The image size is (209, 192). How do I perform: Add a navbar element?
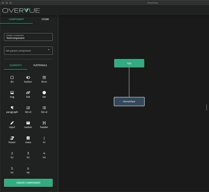tap(28, 125)
